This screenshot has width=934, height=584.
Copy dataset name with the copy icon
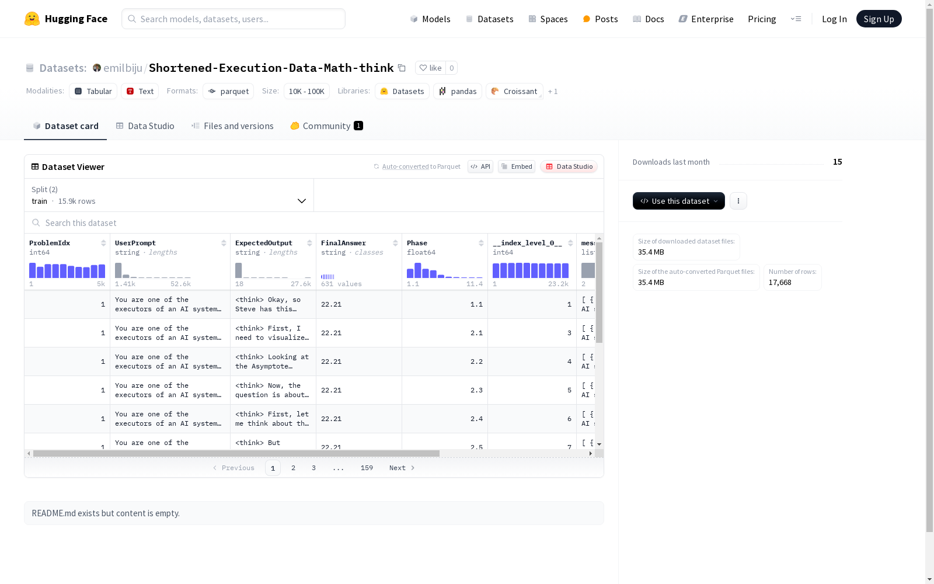click(x=402, y=68)
